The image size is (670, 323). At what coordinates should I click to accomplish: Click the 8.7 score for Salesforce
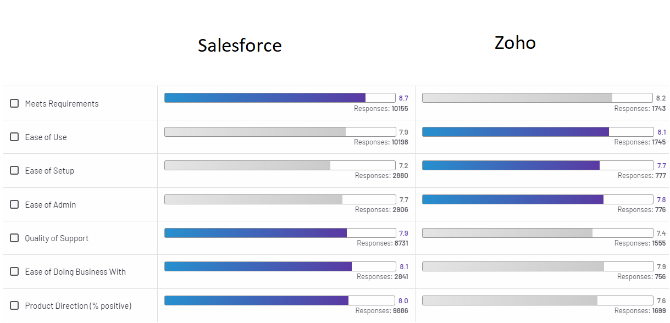click(x=402, y=97)
